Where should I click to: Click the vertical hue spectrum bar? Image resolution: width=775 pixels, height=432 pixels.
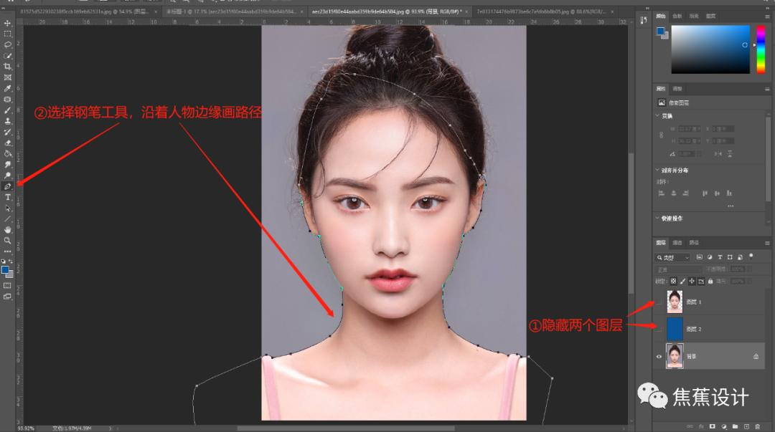pyautogui.click(x=761, y=49)
